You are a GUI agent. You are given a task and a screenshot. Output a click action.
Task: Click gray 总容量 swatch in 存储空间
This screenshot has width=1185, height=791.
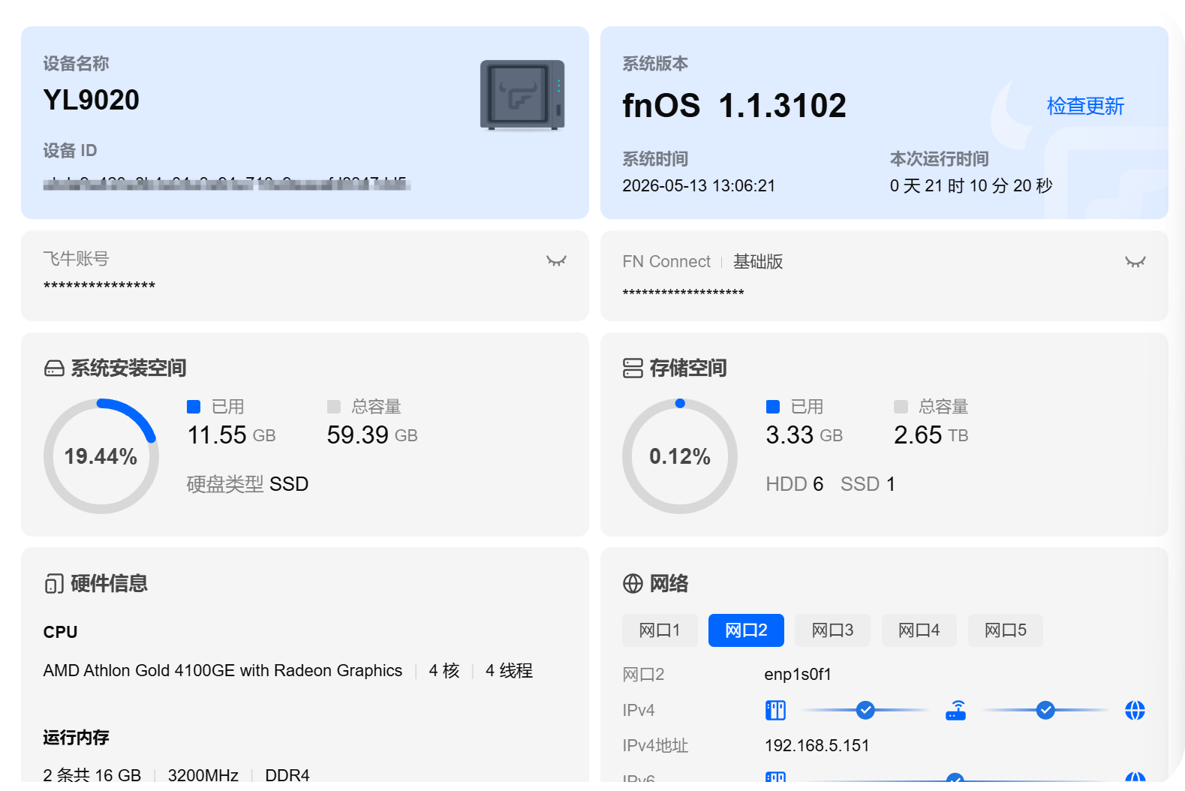click(901, 407)
